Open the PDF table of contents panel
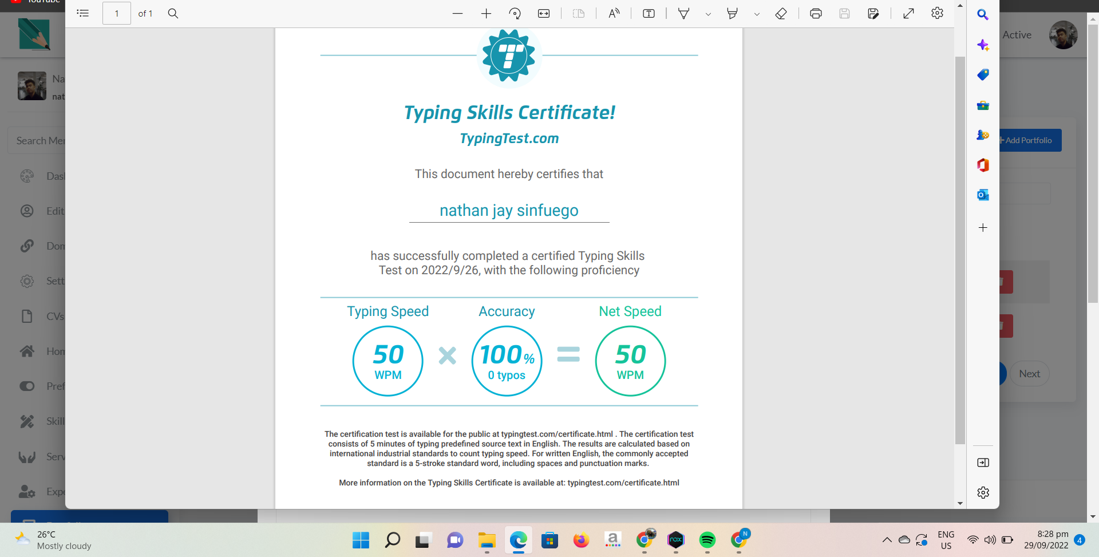The image size is (1099, 557). tap(83, 13)
